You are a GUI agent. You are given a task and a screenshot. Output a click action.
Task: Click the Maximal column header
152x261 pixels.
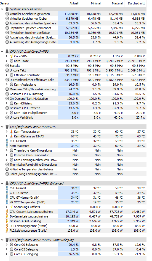tap(113, 3)
